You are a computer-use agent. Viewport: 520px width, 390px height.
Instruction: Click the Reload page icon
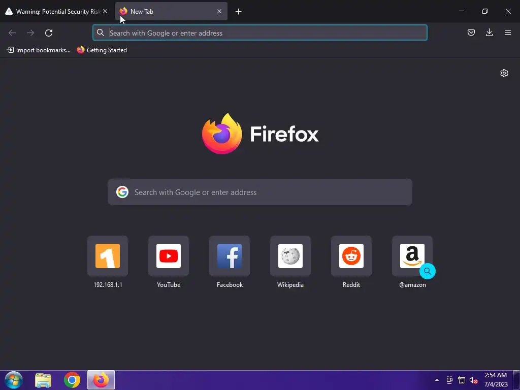click(x=49, y=33)
